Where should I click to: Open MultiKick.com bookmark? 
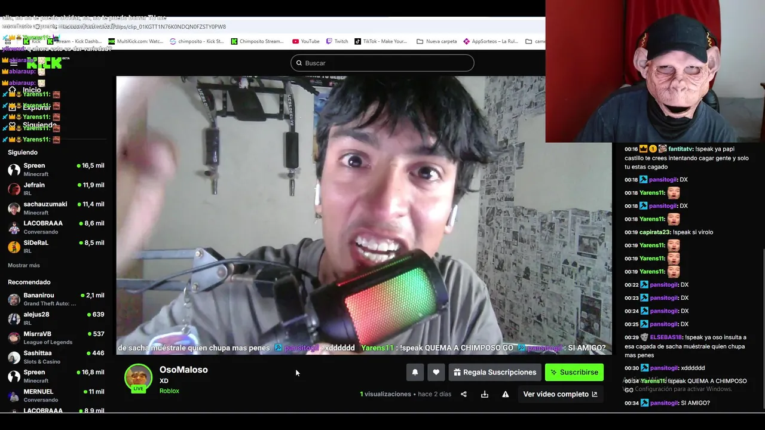136,41
